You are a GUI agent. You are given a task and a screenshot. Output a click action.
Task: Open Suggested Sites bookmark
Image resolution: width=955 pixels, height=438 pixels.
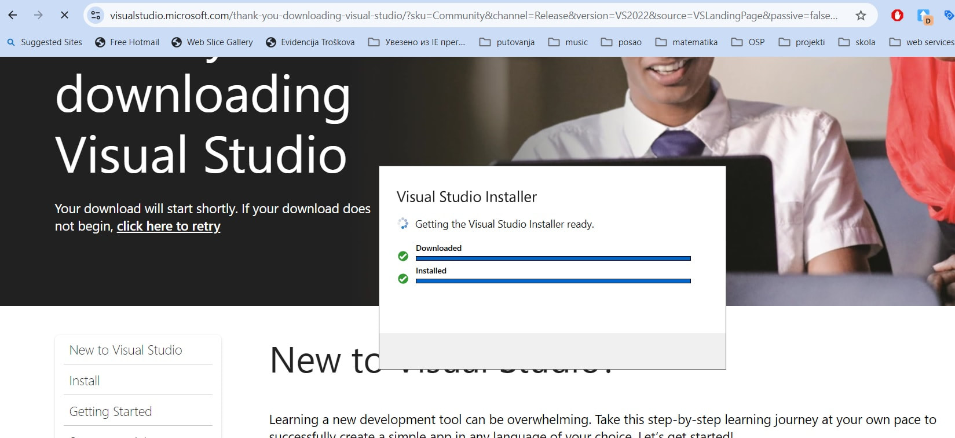[x=45, y=42]
